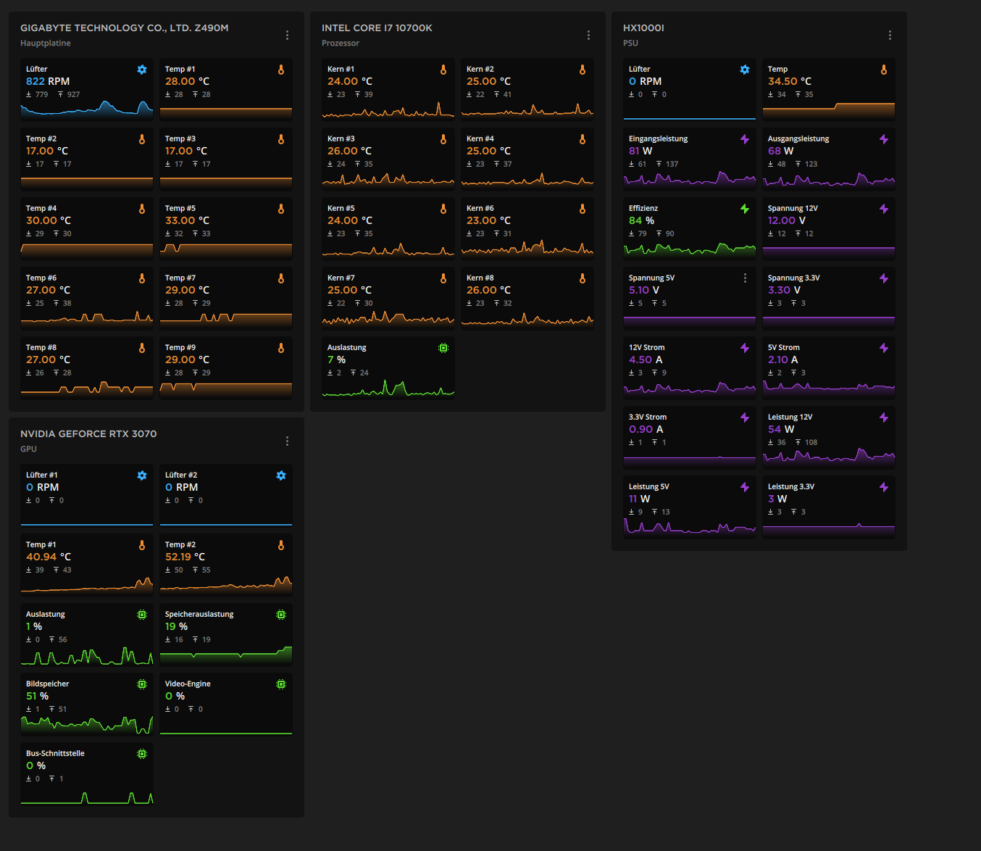Click the thermometer icon on Kern #5
981x851 pixels.
click(x=443, y=209)
